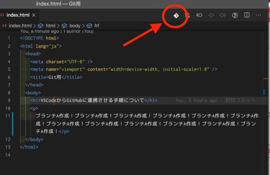Click the ブランチA作成 paragraph text
Viewport: 270px width, 175px height.
pyautogui.click(x=147, y=124)
